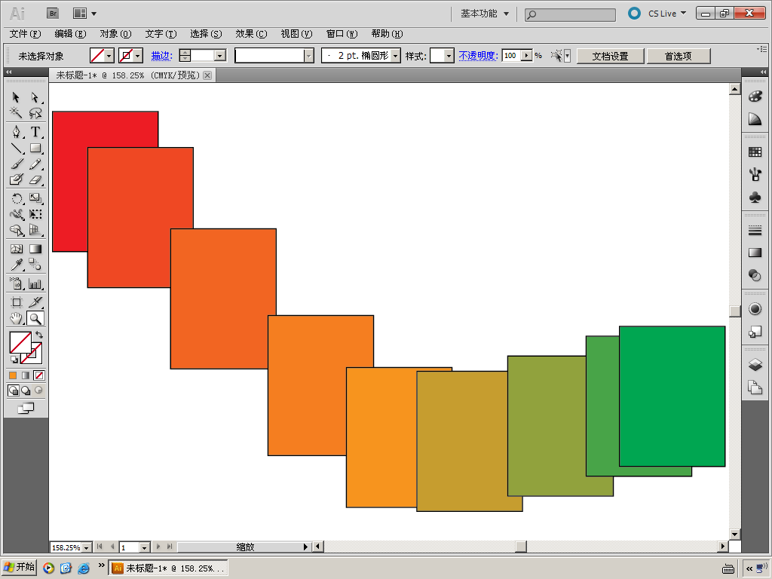Change the screen mode button
Viewport: 772px width, 579px height.
(x=26, y=408)
